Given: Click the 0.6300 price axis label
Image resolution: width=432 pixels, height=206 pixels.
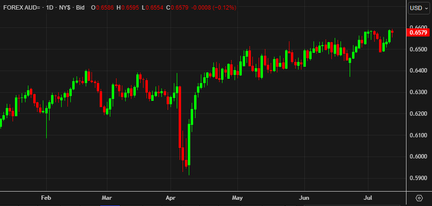Looking at the screenshot, I should 418,92.
